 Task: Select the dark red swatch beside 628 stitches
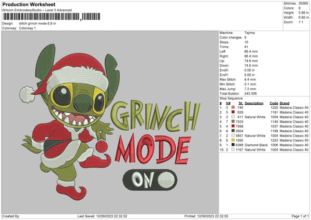click(233, 112)
